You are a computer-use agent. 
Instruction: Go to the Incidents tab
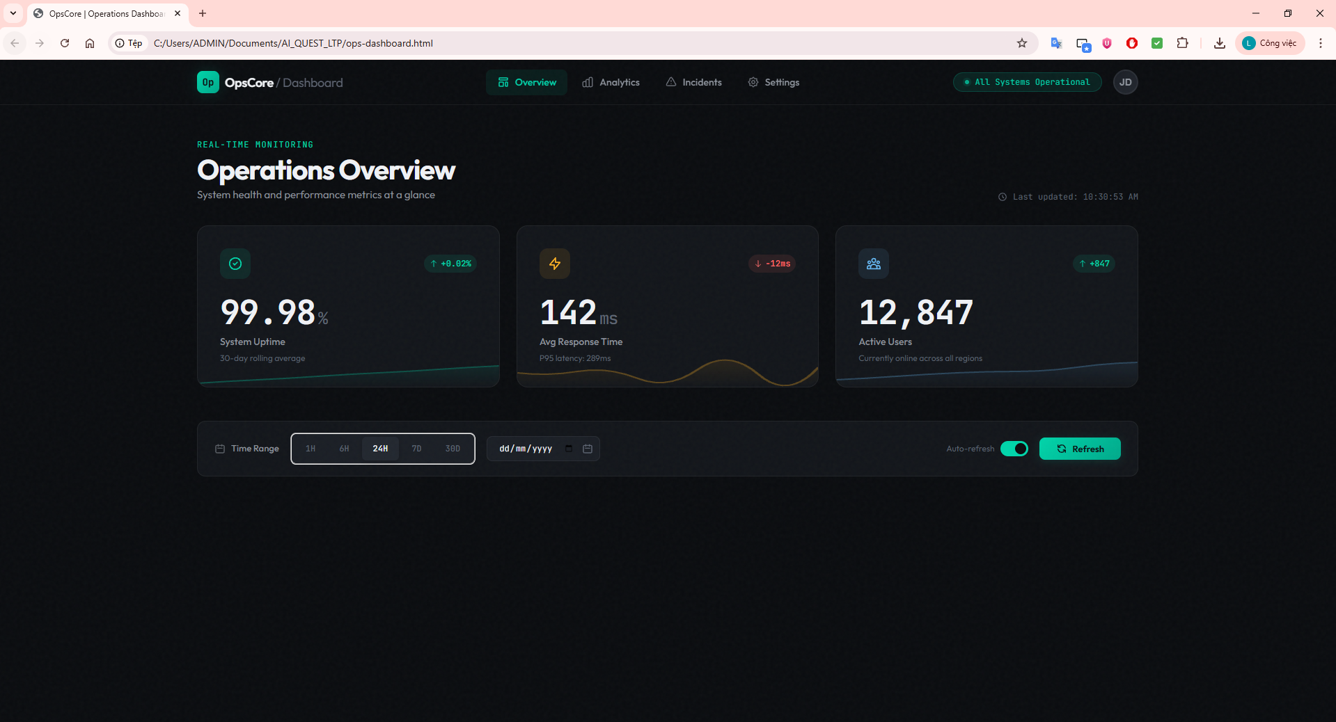(x=693, y=82)
